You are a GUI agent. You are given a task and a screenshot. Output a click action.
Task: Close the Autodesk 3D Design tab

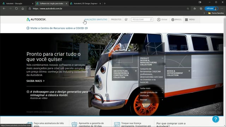point(100,4)
